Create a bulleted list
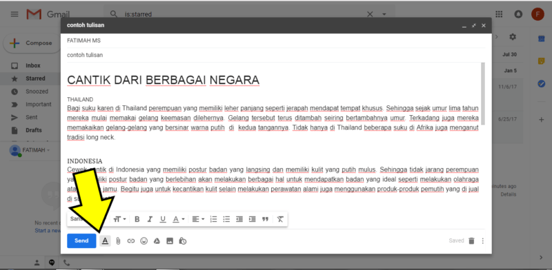552x270 pixels. pos(226,219)
